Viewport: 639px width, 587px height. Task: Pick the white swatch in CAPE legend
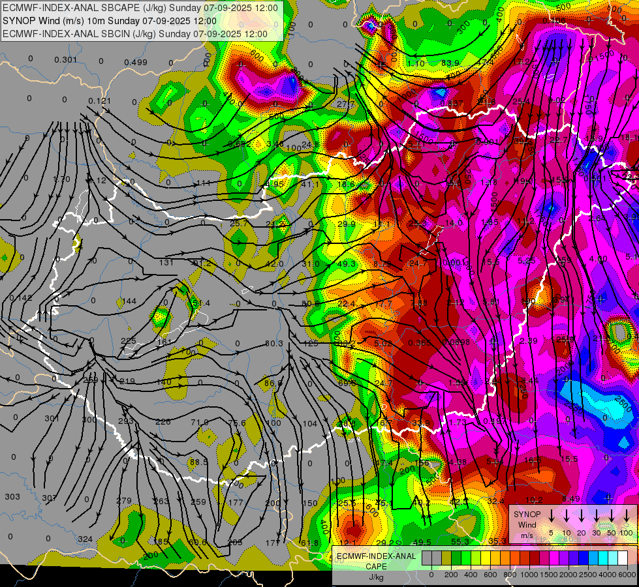622,558
